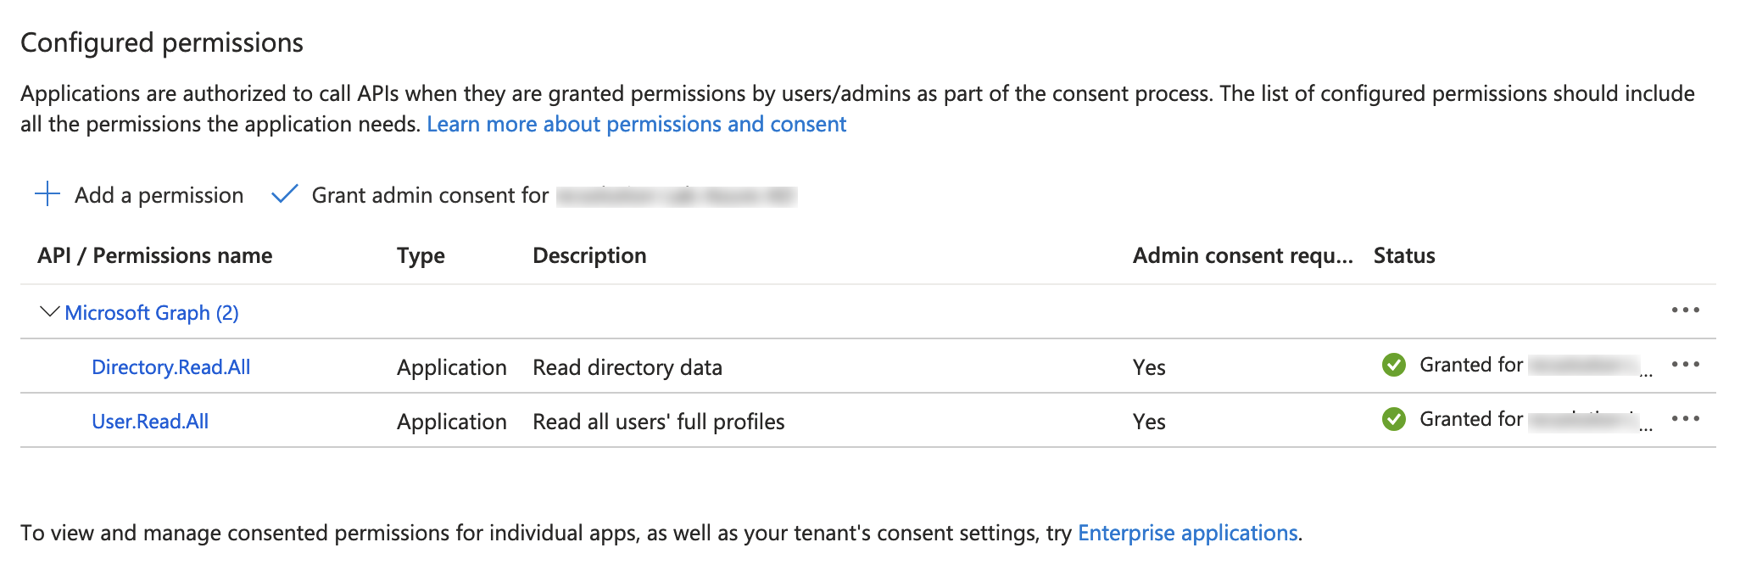Click API / Permissions name column header

154,256
